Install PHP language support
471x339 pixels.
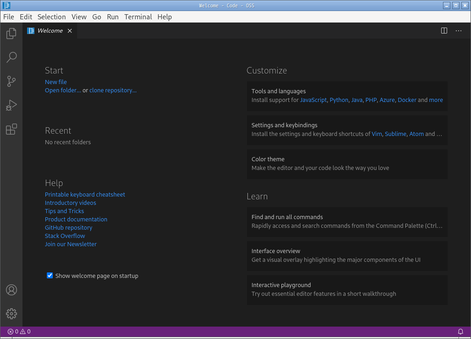(x=371, y=100)
